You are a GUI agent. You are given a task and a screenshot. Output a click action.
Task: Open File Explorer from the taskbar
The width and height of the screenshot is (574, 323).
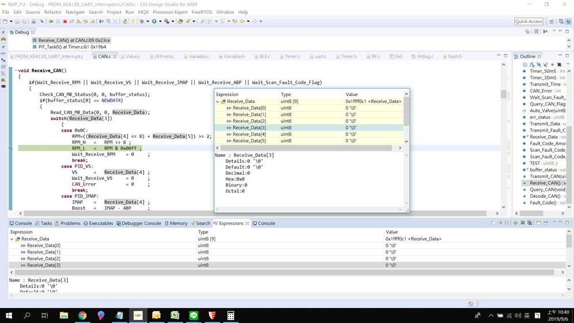[64, 316]
